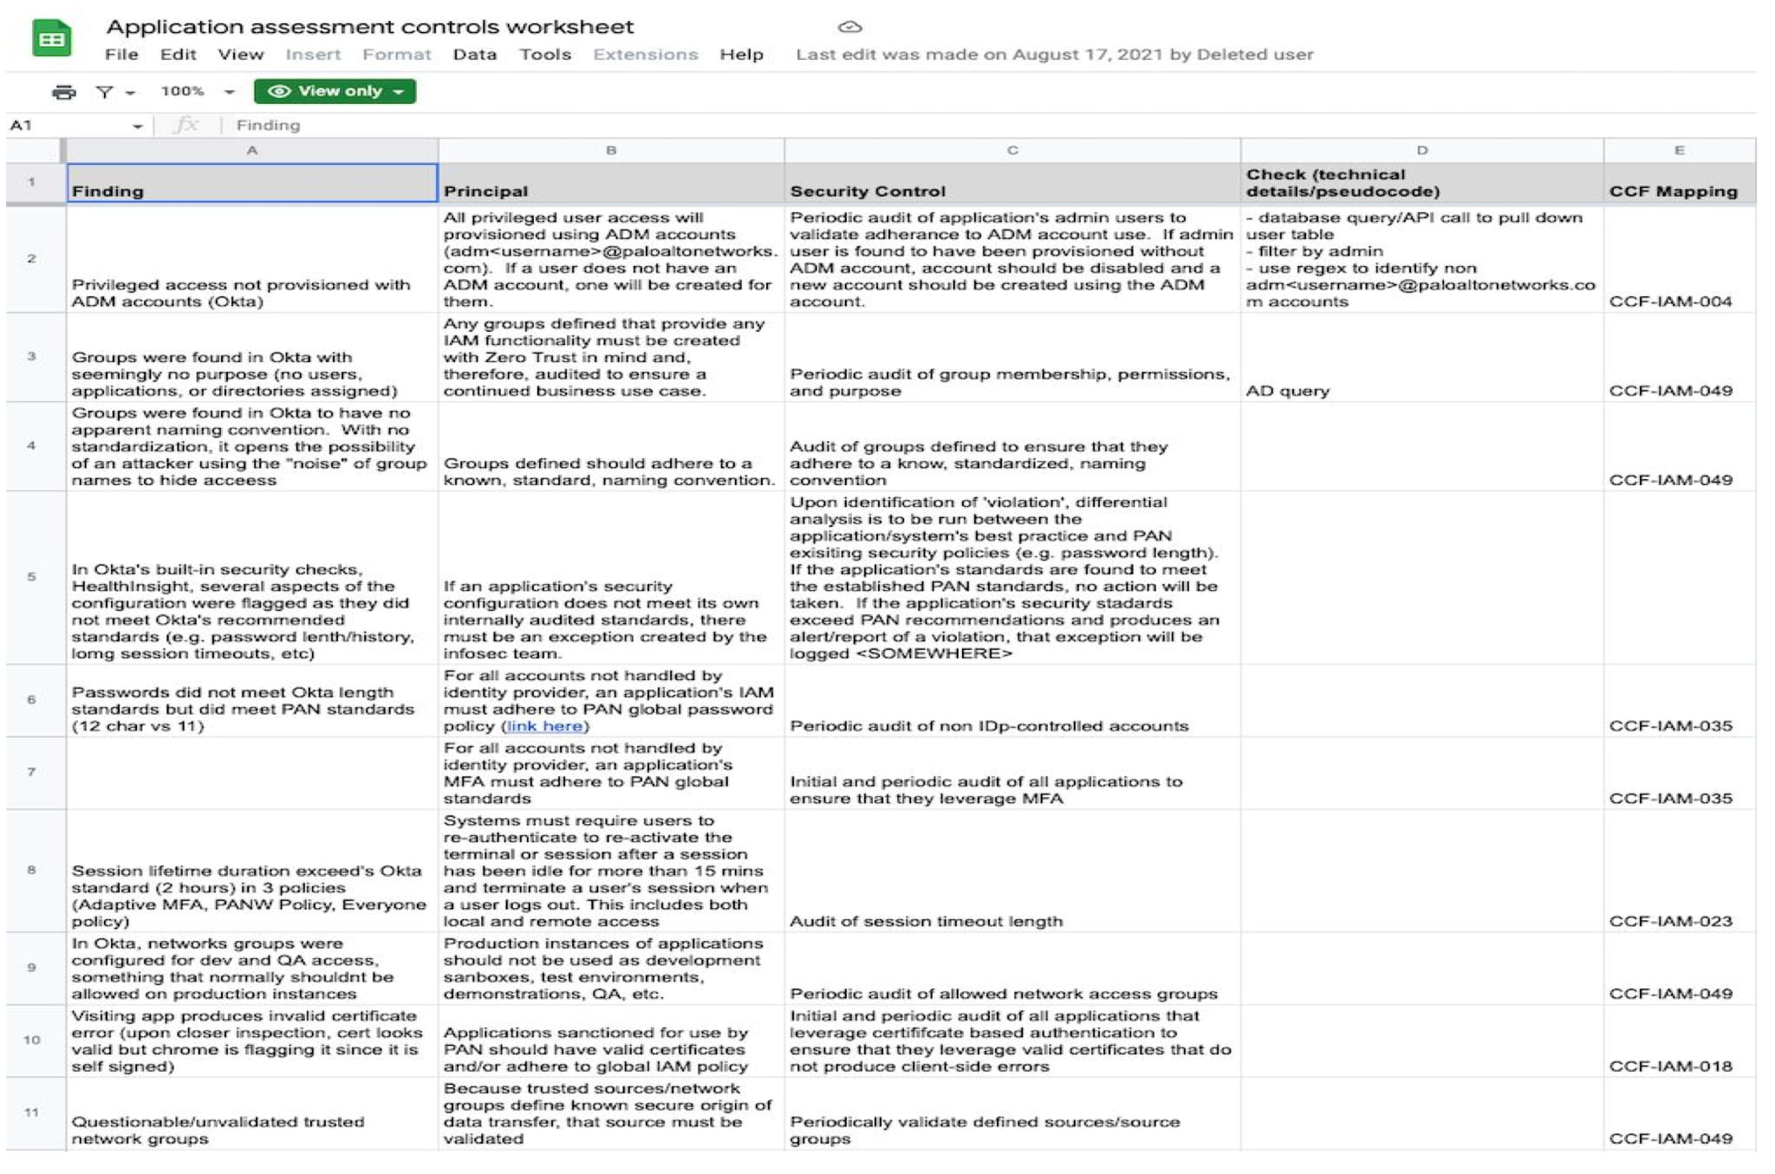Open the Google Sheets home icon
Screen dimensions: 1775x1174
click(x=51, y=38)
